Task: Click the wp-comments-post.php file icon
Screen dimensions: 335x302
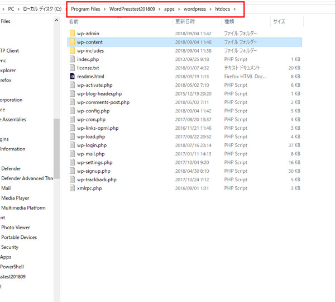Action: pyautogui.click(x=72, y=102)
